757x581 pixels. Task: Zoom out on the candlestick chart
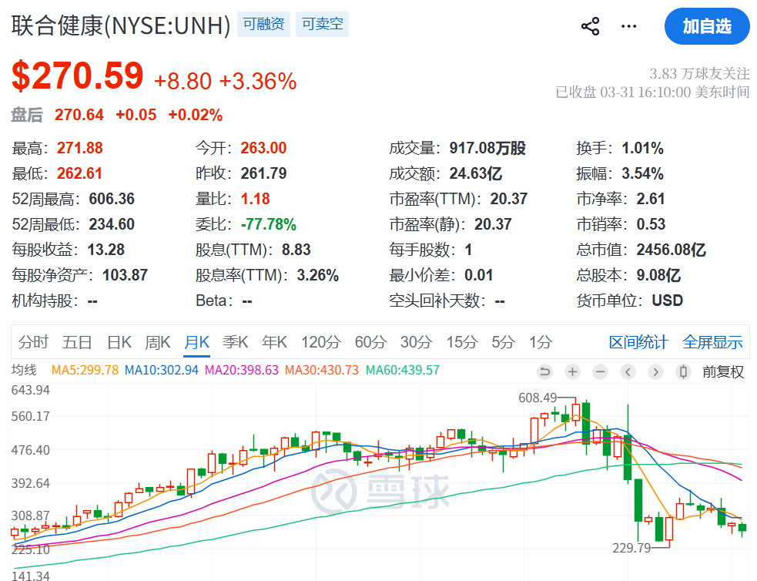pos(599,371)
